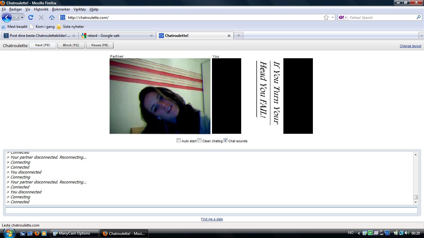Open the Vis menu

28,9
